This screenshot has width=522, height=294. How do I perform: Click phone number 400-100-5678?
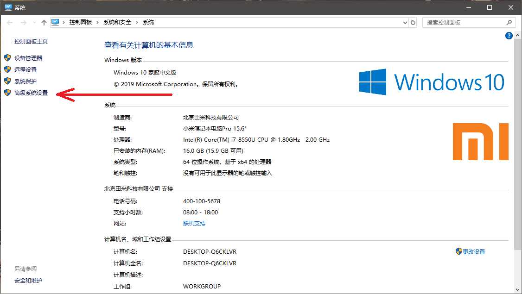point(201,201)
